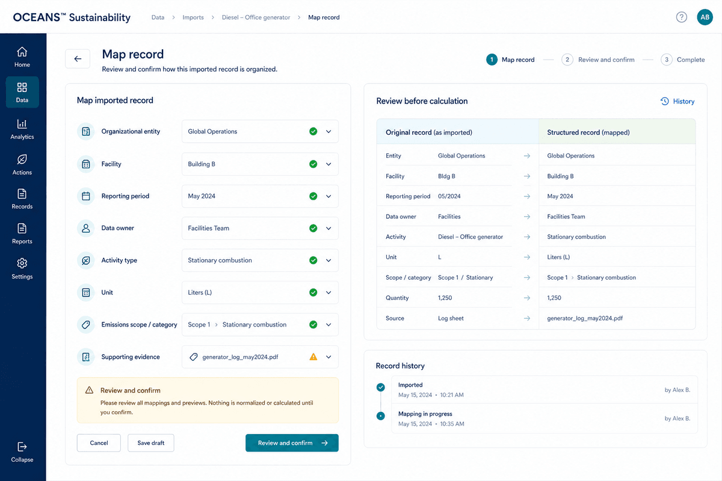722x481 pixels.
Task: Click the Data breadcrumb
Action: point(158,17)
